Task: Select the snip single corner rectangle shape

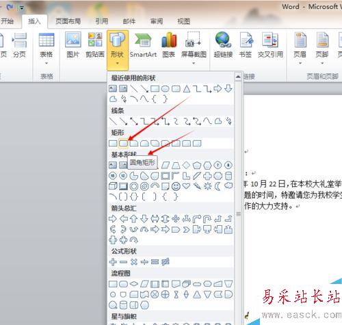Action: [134, 143]
